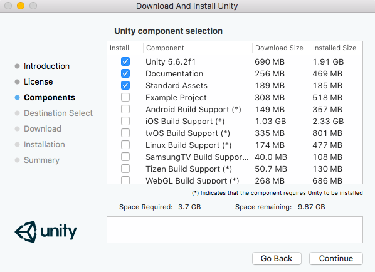The height and width of the screenshot is (272, 375).
Task: Select SamsungTV Build Support row text
Action: coord(197,157)
